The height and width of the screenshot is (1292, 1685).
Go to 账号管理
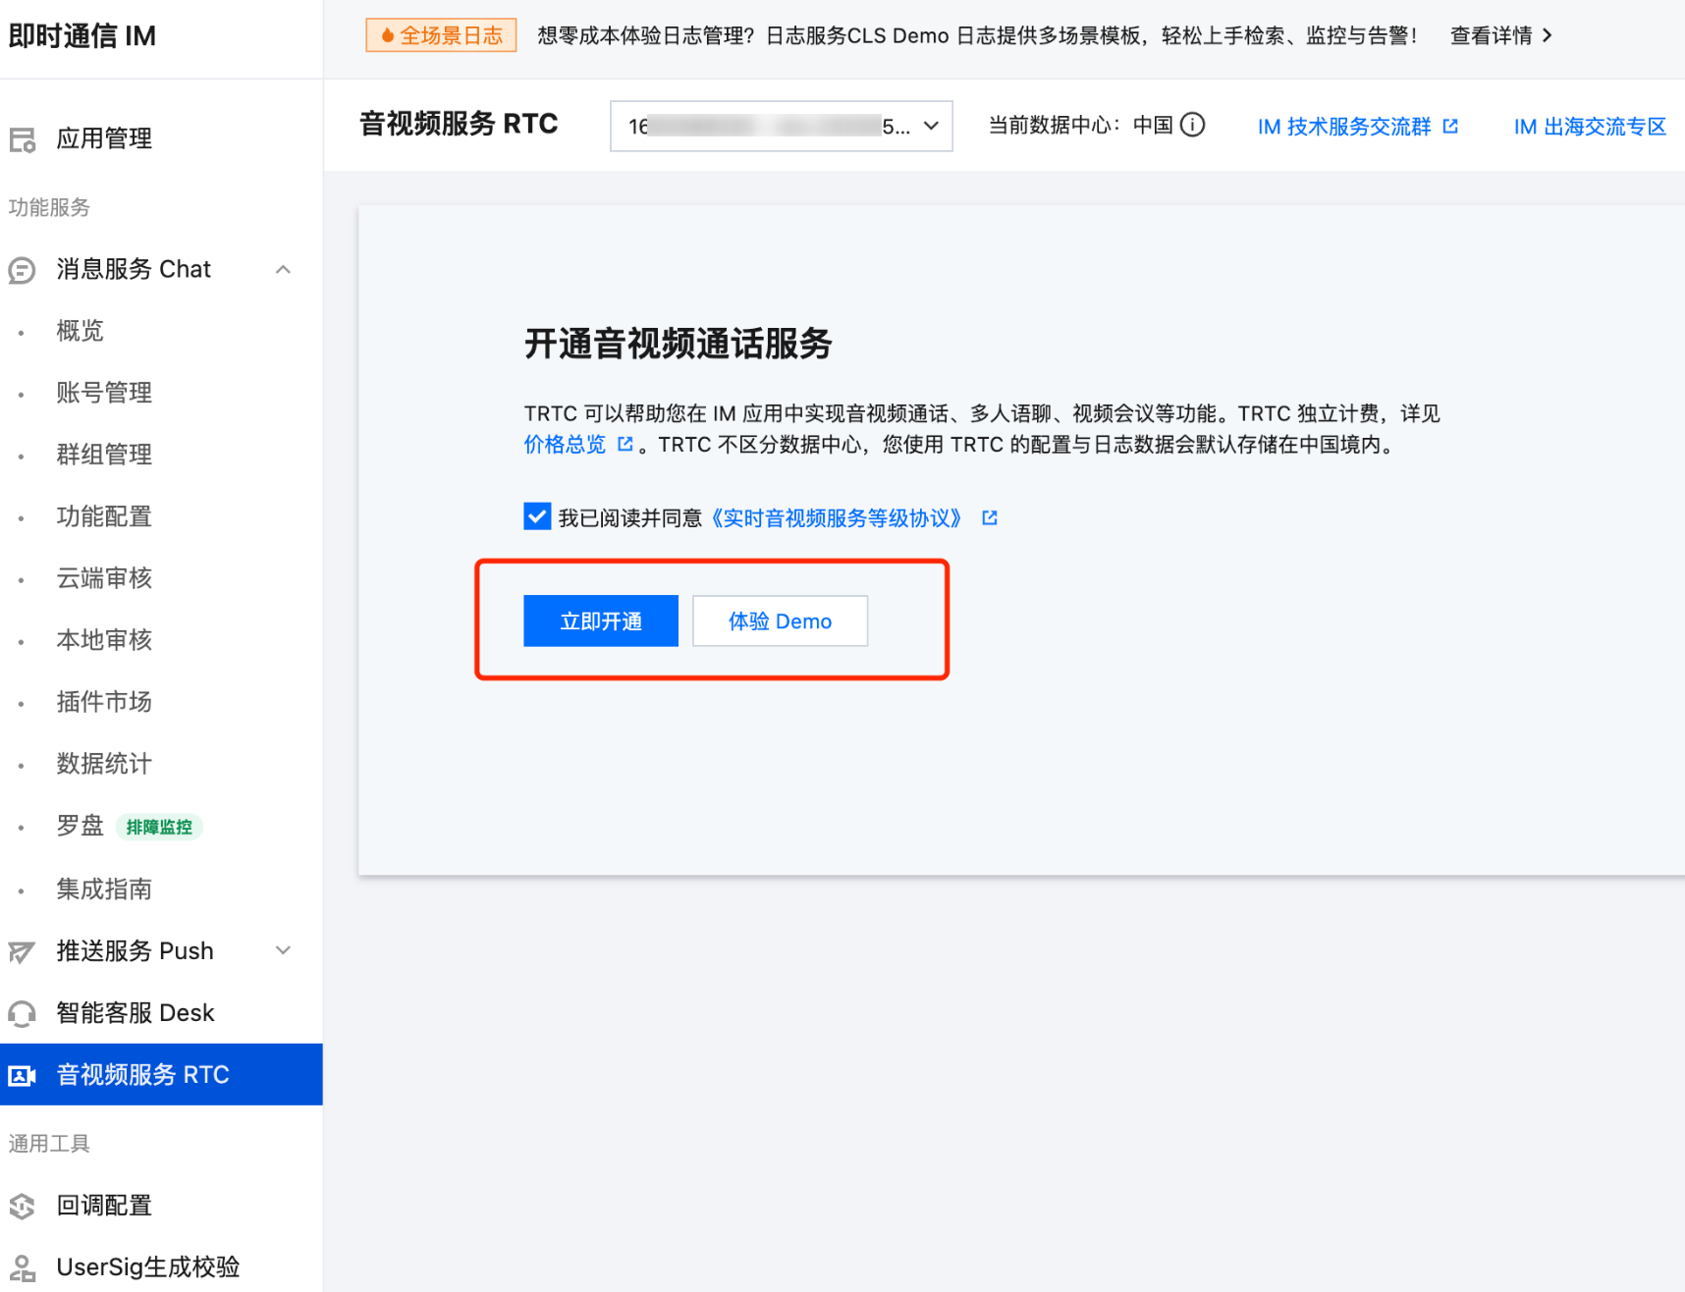tap(104, 393)
